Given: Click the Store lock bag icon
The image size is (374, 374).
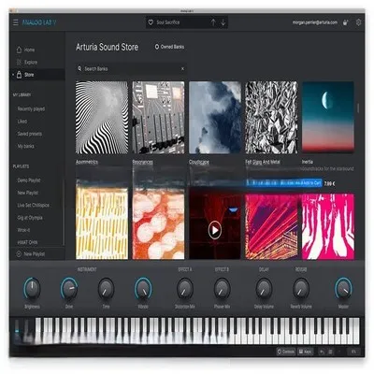Looking at the screenshot, I should pyautogui.click(x=19, y=75).
